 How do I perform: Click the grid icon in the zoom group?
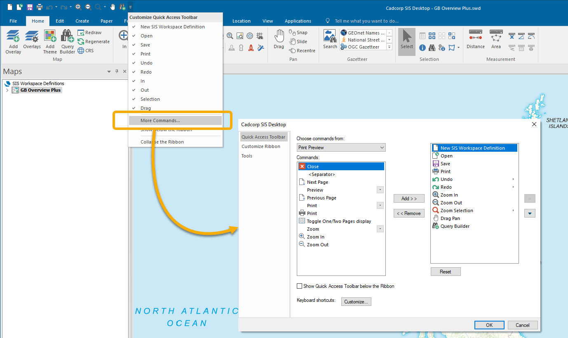coord(260,36)
